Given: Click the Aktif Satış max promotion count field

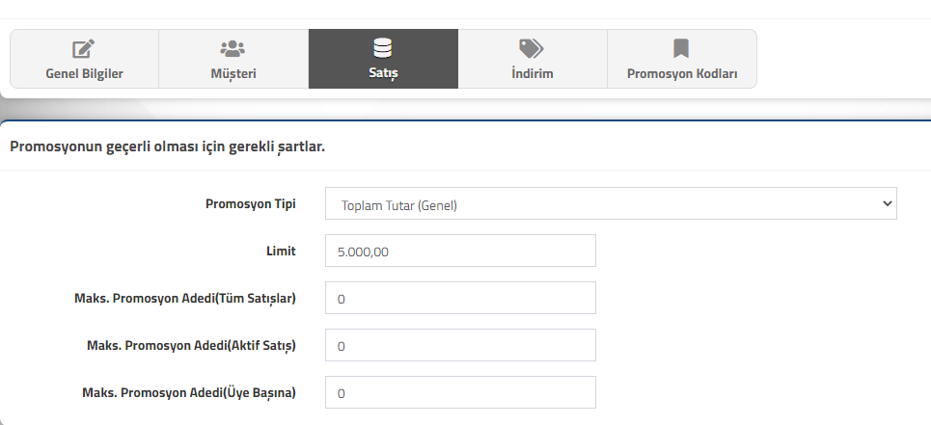Looking at the screenshot, I should [x=460, y=345].
